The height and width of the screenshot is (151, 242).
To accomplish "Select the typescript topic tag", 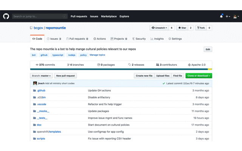I will (x=58, y=55).
